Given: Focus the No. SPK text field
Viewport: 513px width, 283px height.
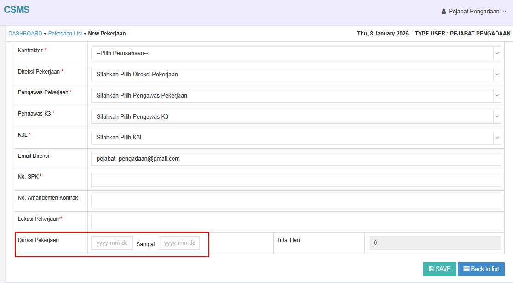Looking at the screenshot, I should click(x=295, y=180).
